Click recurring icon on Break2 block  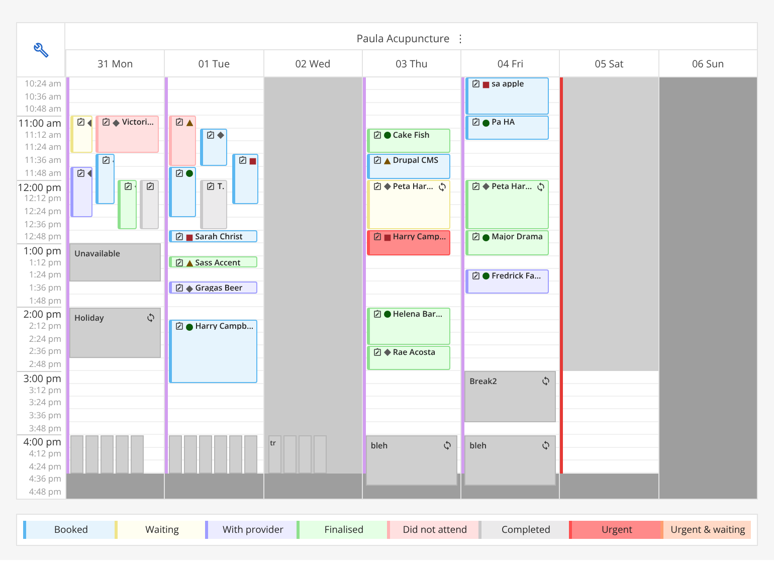tap(546, 381)
